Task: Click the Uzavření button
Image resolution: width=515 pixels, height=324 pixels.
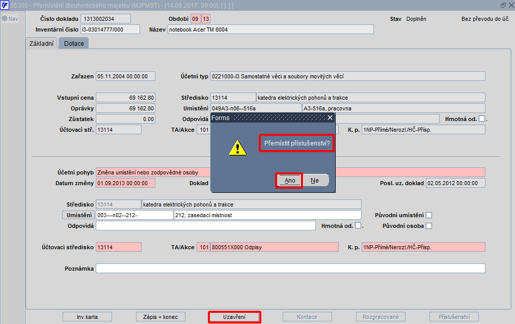Action: pos(234,317)
